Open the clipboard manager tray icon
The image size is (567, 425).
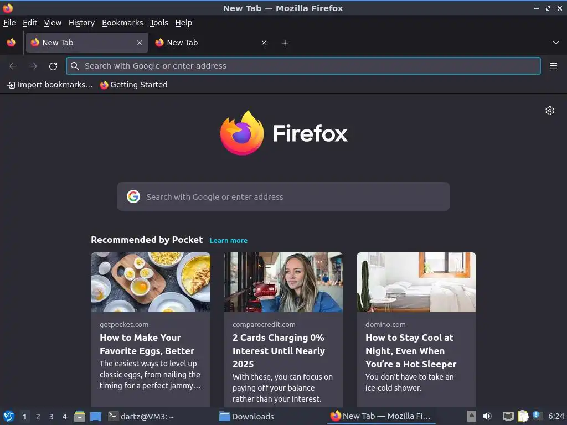tap(523, 416)
